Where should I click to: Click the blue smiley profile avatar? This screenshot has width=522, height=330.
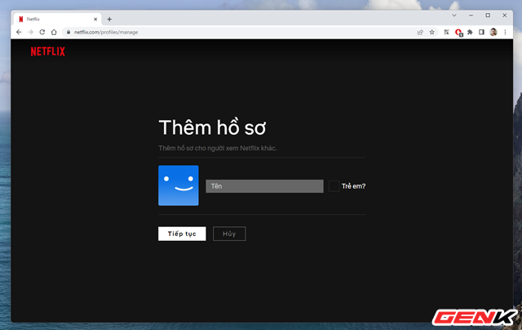point(179,185)
